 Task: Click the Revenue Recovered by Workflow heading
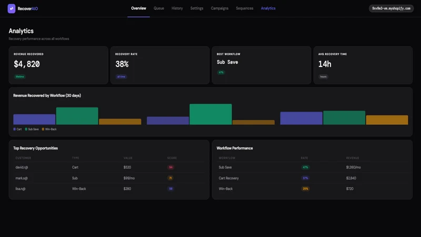47,95
